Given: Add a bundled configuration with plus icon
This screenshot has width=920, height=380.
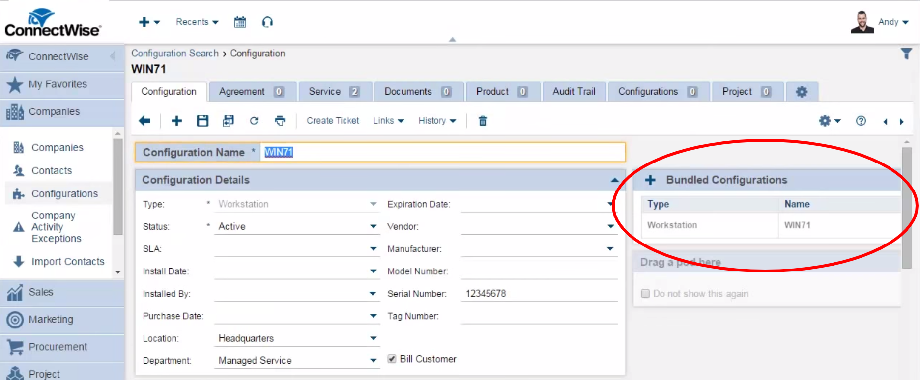Looking at the screenshot, I should click(650, 180).
